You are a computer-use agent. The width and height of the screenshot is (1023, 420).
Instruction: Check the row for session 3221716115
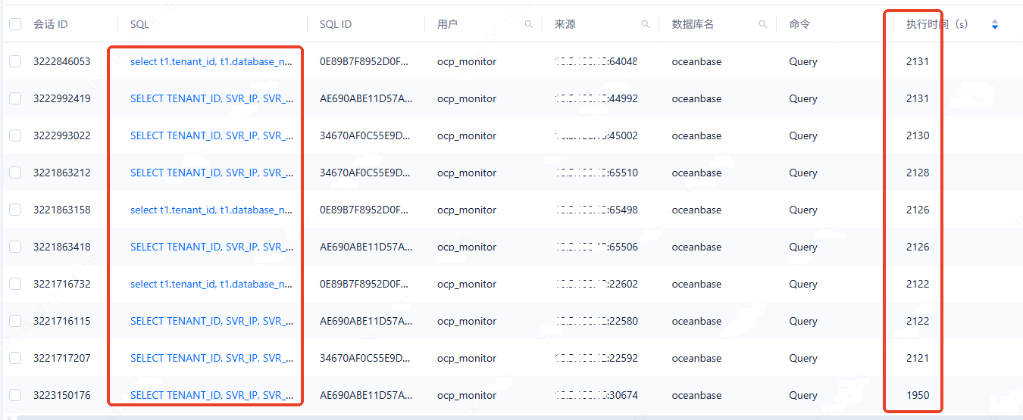(x=15, y=321)
